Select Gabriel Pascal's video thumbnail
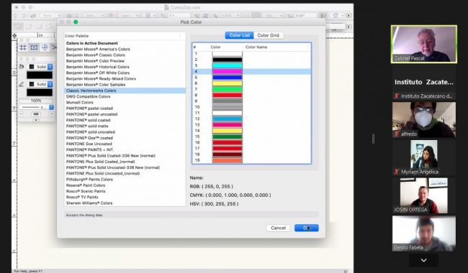This screenshot has height=273, width=468. (x=424, y=44)
